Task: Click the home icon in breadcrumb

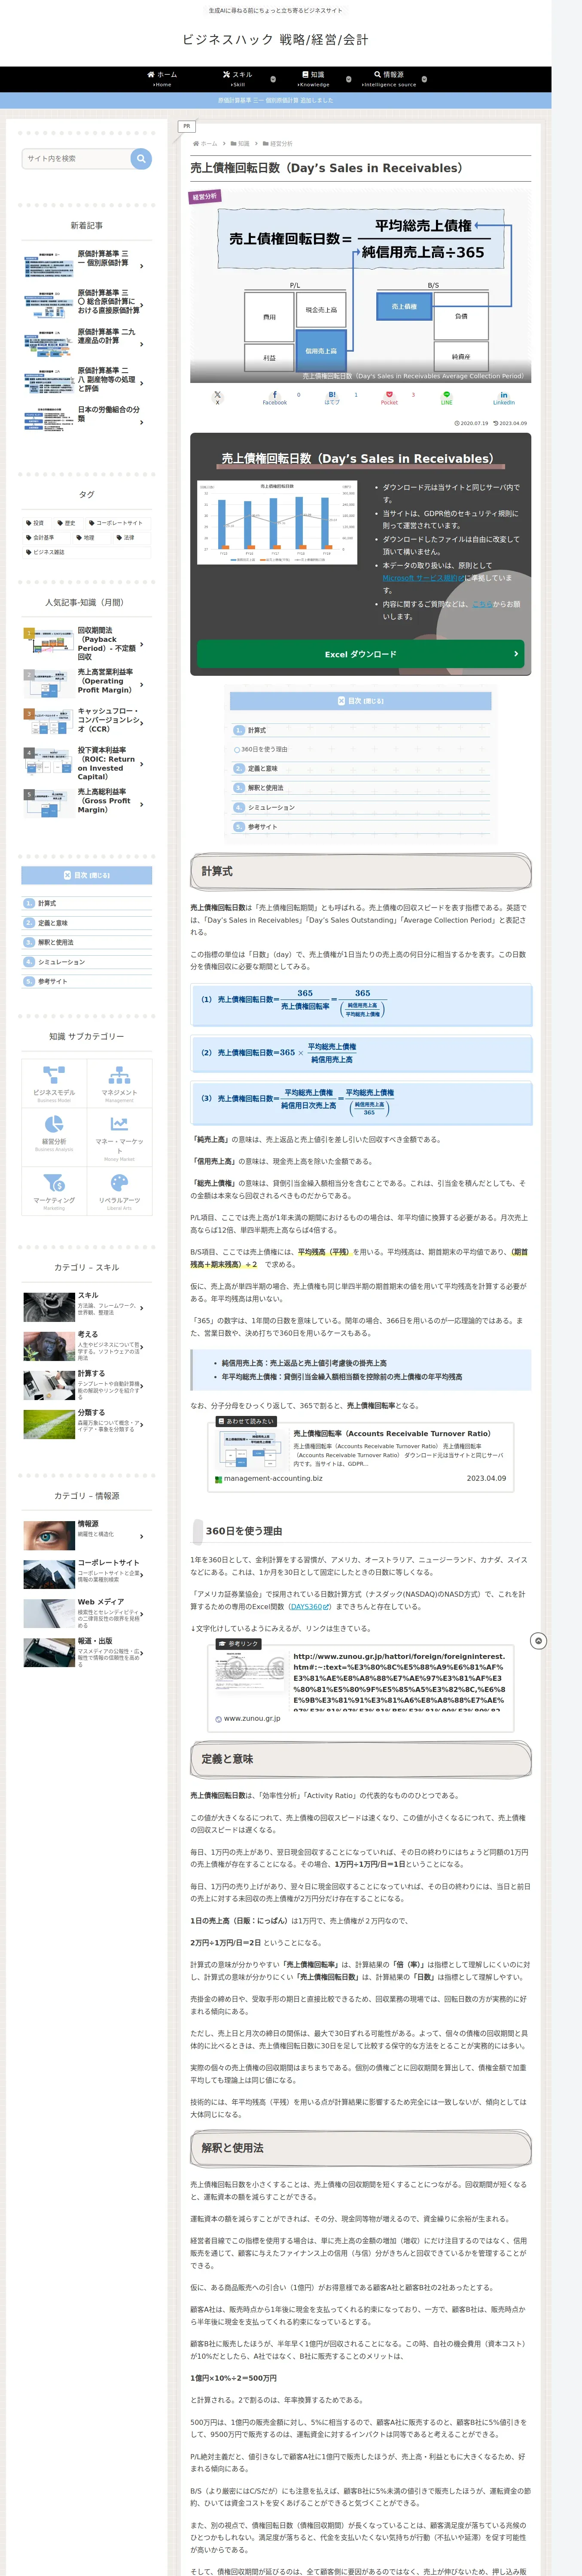Action: point(196,143)
